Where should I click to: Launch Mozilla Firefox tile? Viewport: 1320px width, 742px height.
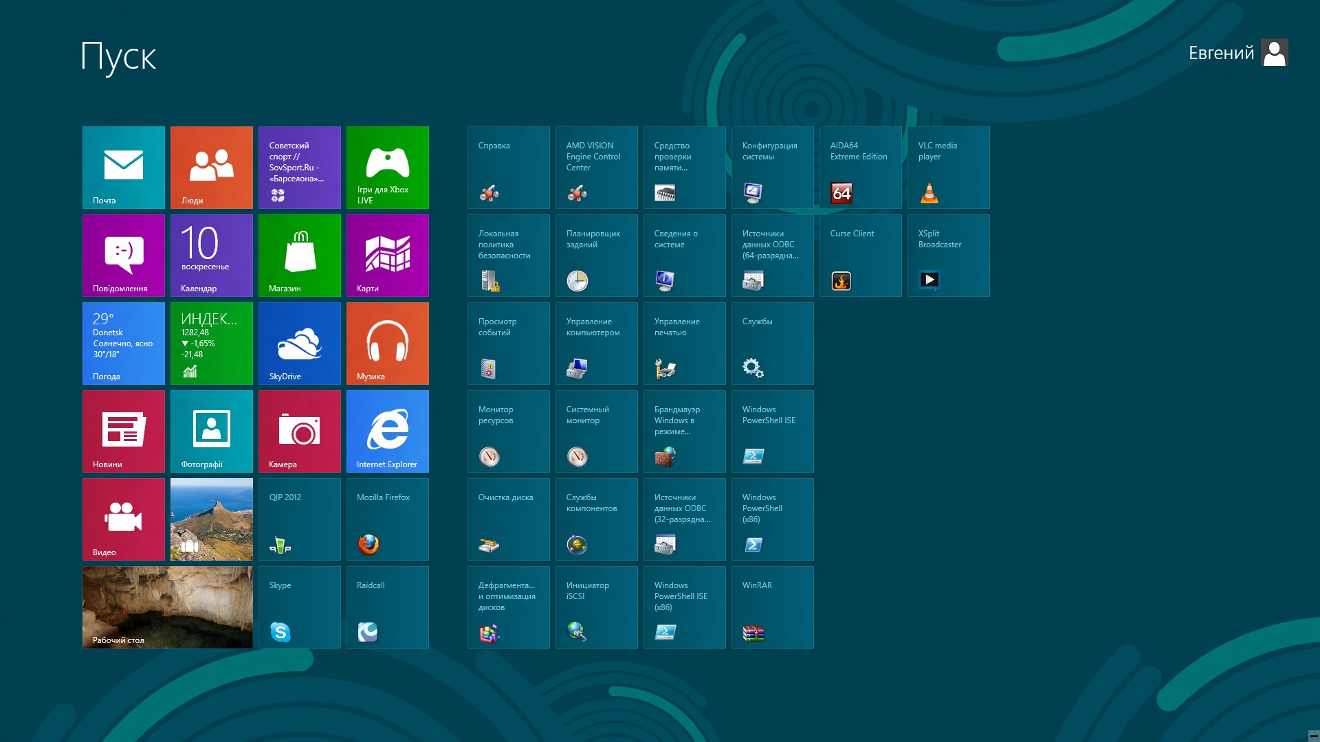click(x=388, y=519)
